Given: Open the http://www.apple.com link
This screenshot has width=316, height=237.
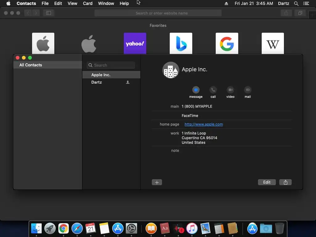Looking at the screenshot, I should point(204,124).
